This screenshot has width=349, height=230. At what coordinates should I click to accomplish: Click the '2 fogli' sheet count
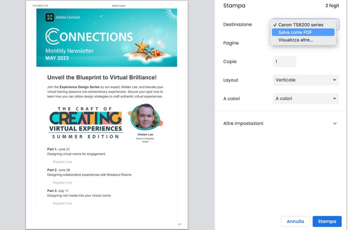point(332,6)
